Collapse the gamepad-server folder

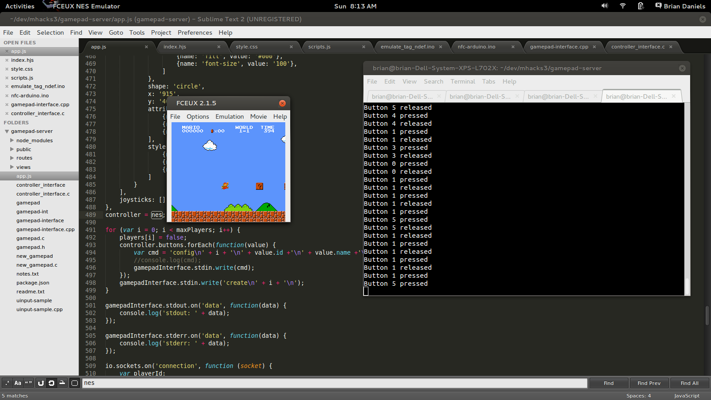(7, 132)
